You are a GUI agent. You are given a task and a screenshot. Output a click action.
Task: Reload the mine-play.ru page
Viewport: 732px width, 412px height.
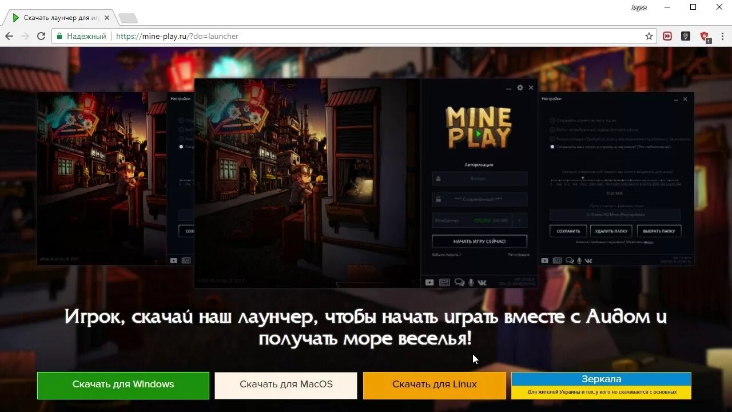41,36
